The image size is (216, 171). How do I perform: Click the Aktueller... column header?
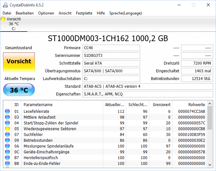pos(115,105)
